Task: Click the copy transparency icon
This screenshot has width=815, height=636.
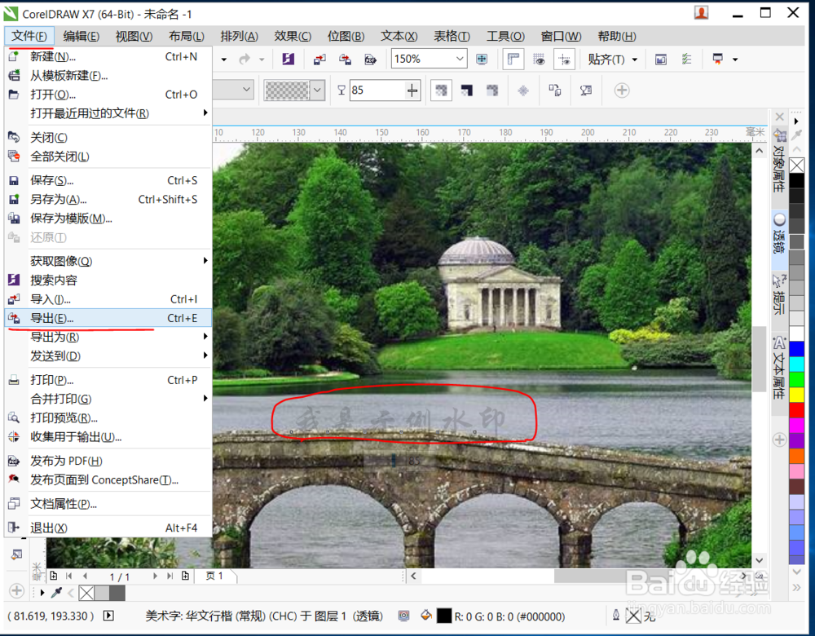Action: (x=554, y=91)
